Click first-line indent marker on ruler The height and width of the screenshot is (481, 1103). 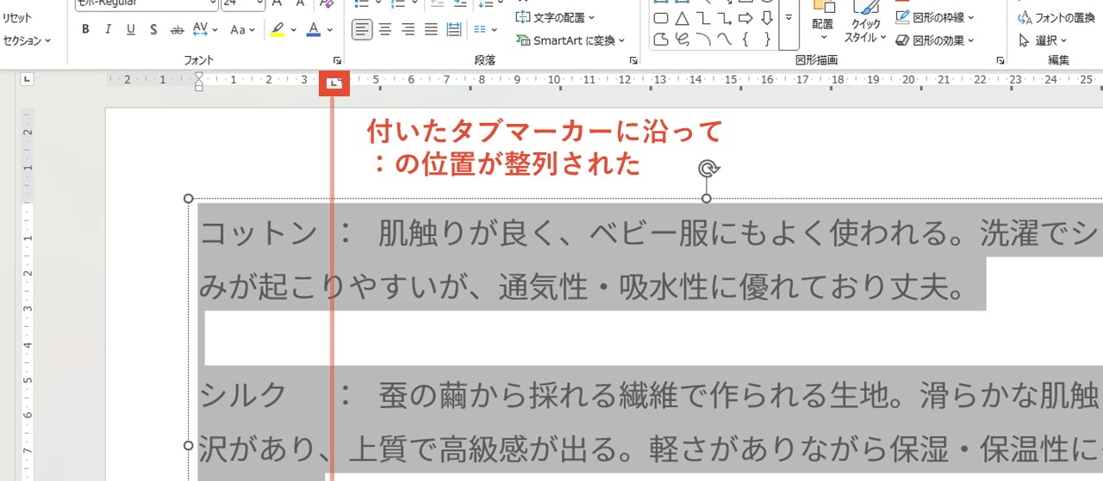(x=199, y=77)
